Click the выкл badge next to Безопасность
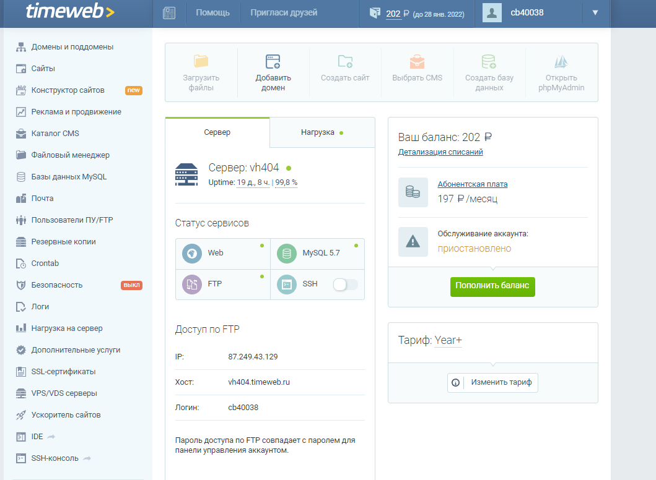This screenshot has height=480, width=656. point(132,285)
